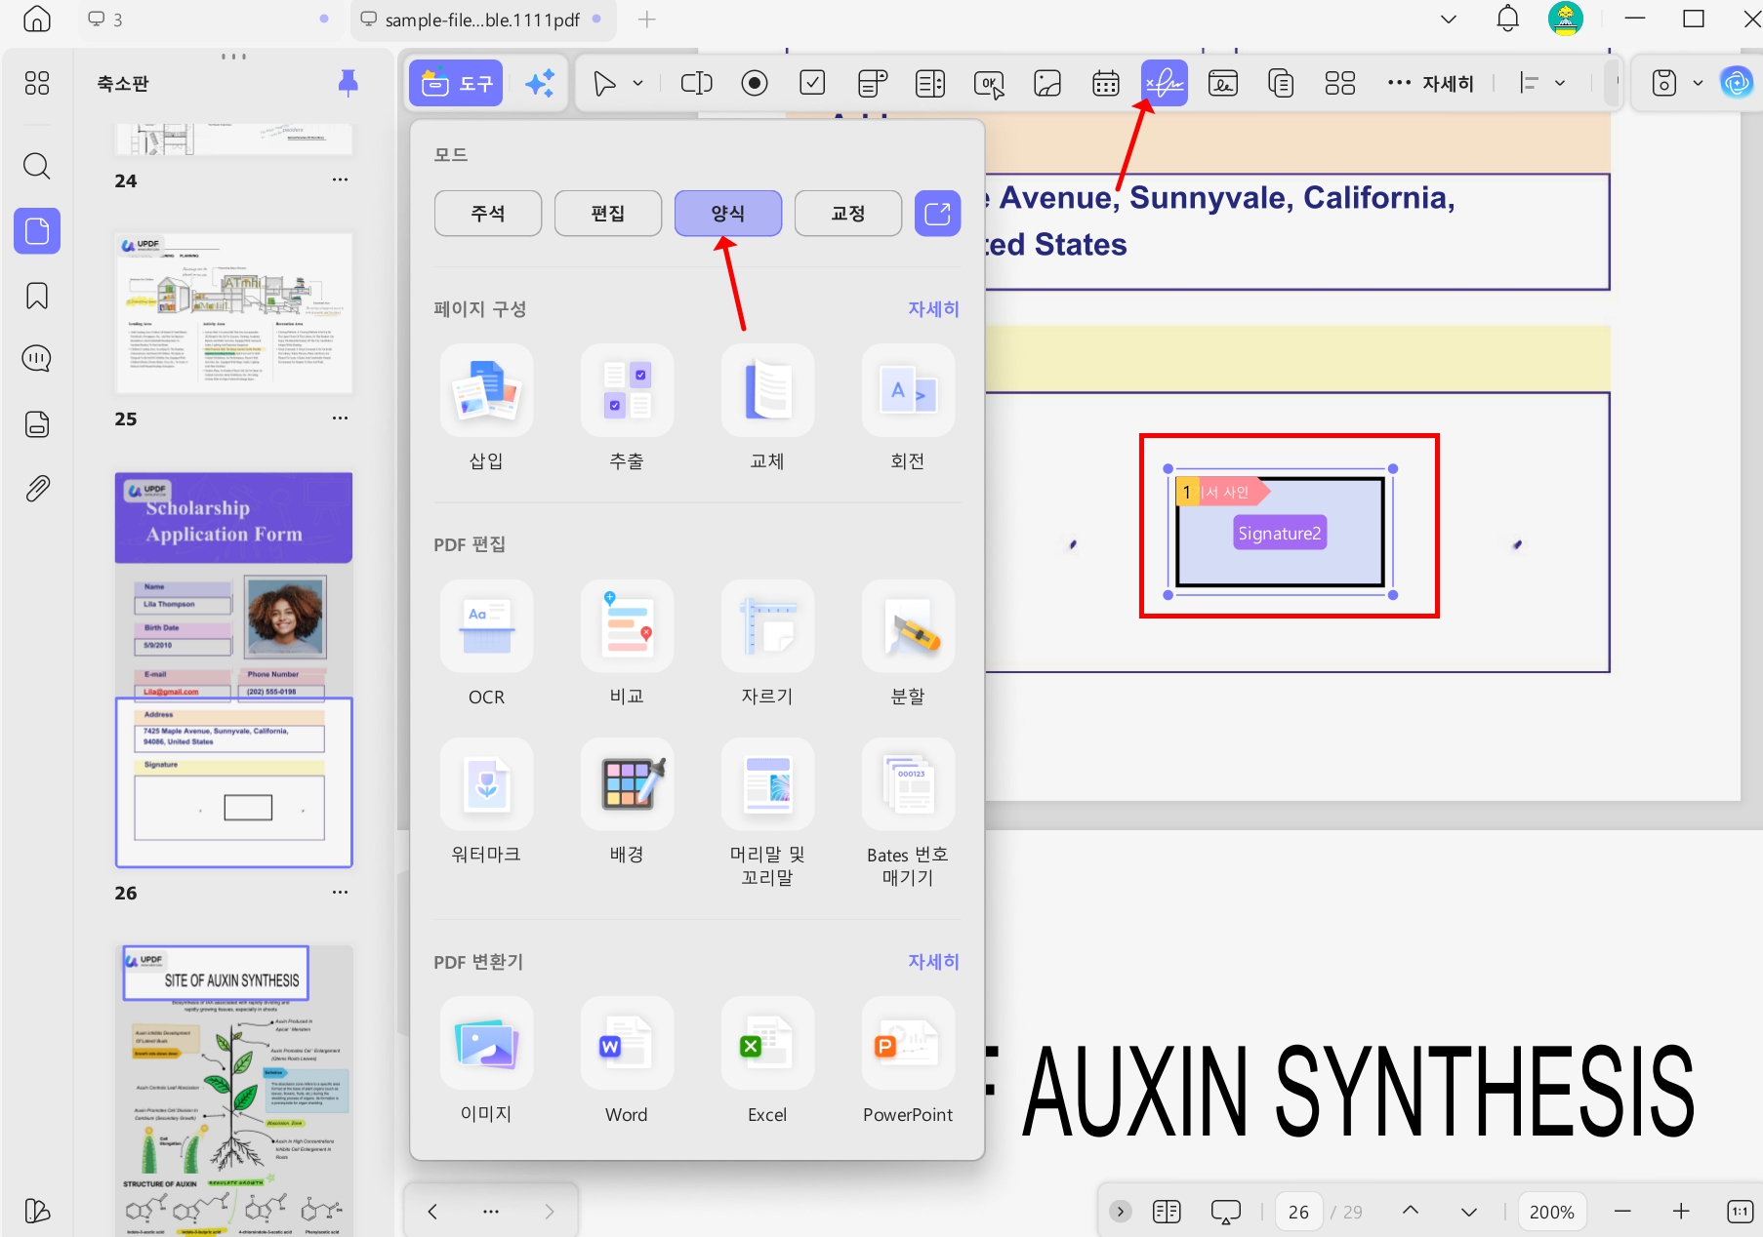Add a new tab
1763x1237 pixels.
[646, 19]
